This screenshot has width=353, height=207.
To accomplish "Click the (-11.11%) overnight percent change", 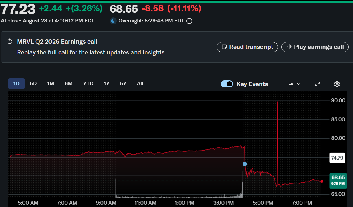I will pyautogui.click(x=184, y=9).
